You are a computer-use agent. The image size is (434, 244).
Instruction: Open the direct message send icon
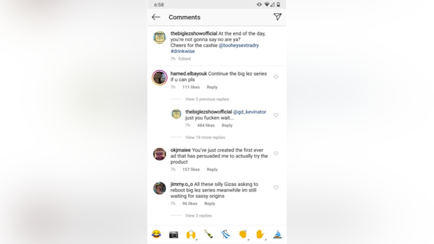point(277,17)
